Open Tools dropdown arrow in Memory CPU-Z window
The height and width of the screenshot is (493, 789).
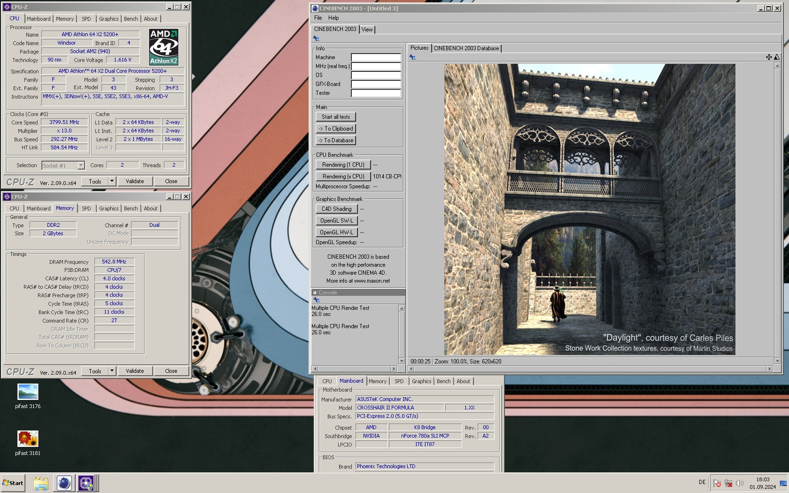click(112, 371)
